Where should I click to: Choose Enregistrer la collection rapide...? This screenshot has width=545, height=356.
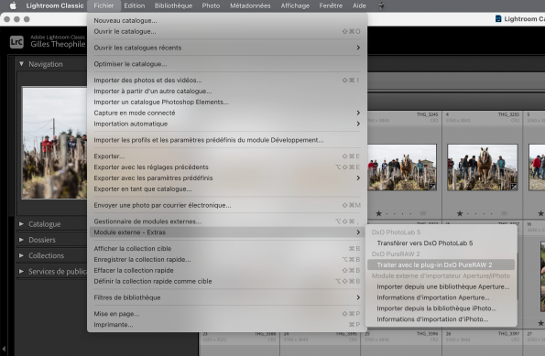pos(227,259)
